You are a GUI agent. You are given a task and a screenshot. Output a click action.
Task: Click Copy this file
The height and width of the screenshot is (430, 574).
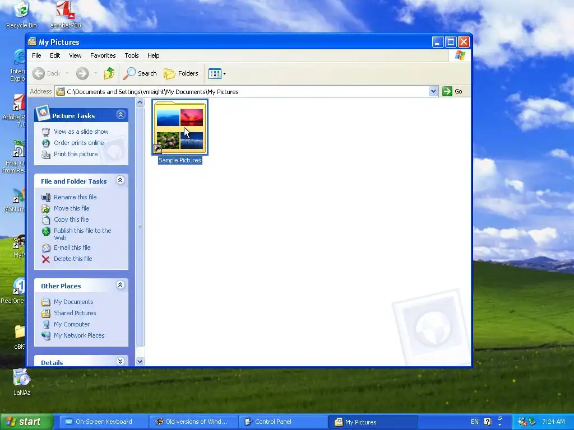point(71,219)
